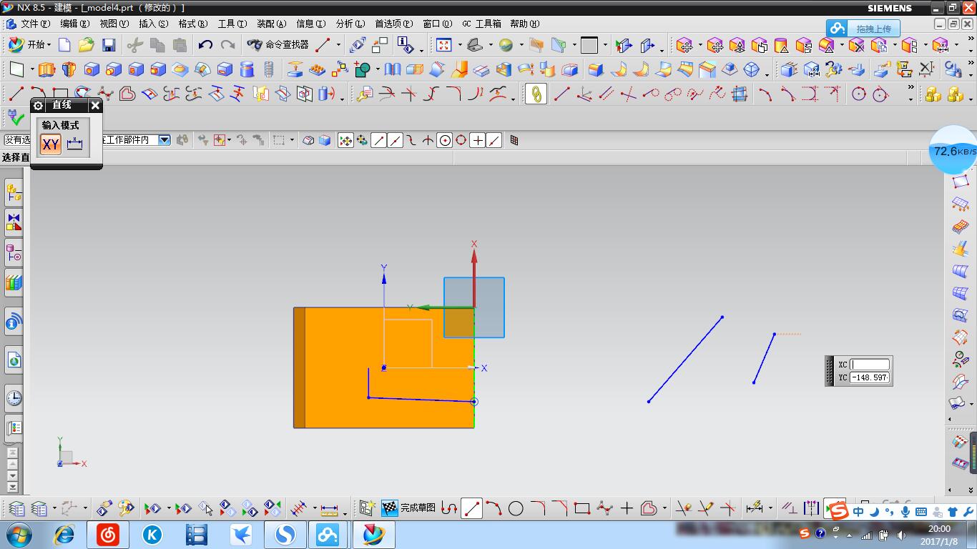Toggle arc center snap option
Viewport: 977px width, 549px height.
point(445,140)
